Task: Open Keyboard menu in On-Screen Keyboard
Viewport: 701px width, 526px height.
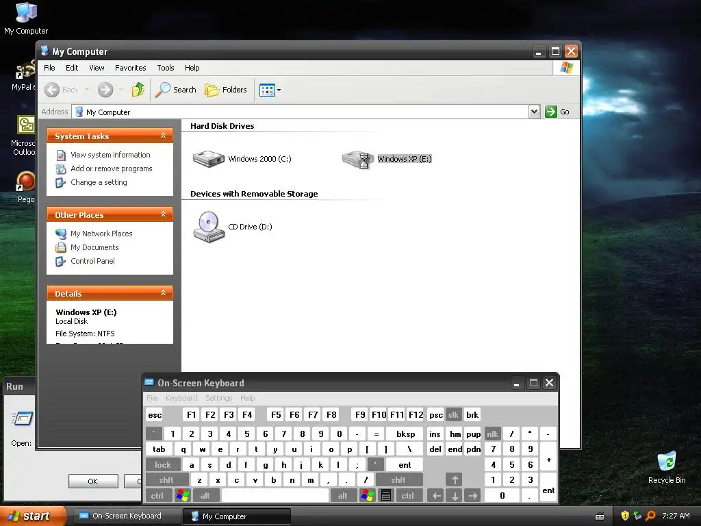Action: click(x=181, y=398)
